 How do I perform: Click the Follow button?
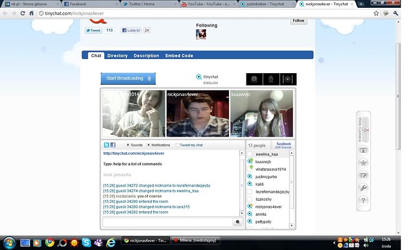298,21
